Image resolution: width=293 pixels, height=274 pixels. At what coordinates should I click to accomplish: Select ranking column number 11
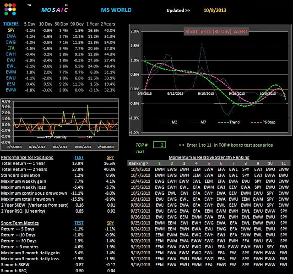coord(283,164)
